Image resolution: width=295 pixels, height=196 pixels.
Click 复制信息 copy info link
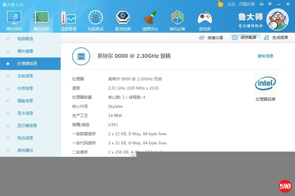[265, 56]
